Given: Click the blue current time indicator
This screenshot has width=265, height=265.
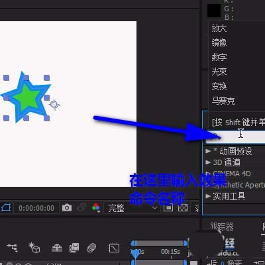Looking at the screenshot, I should pos(135,254).
